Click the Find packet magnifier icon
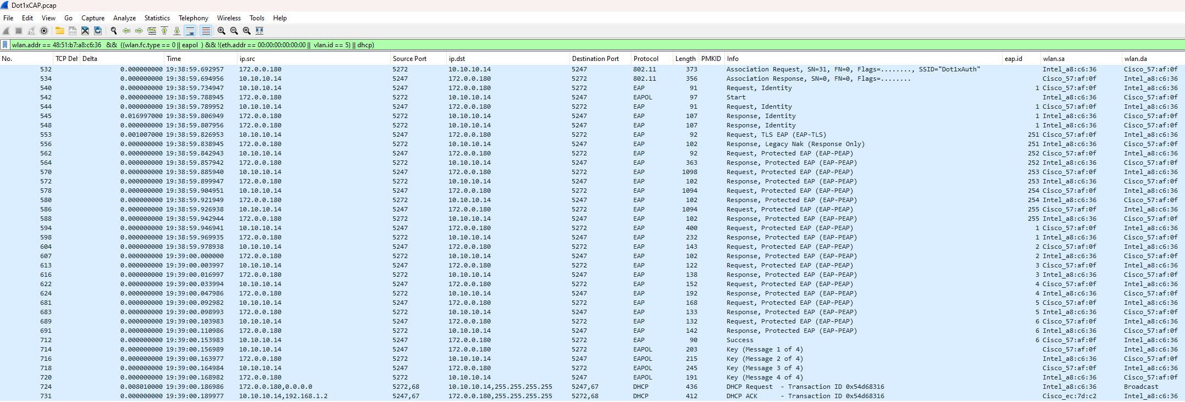Viewport: 1185px width, 402px height. pyautogui.click(x=114, y=31)
